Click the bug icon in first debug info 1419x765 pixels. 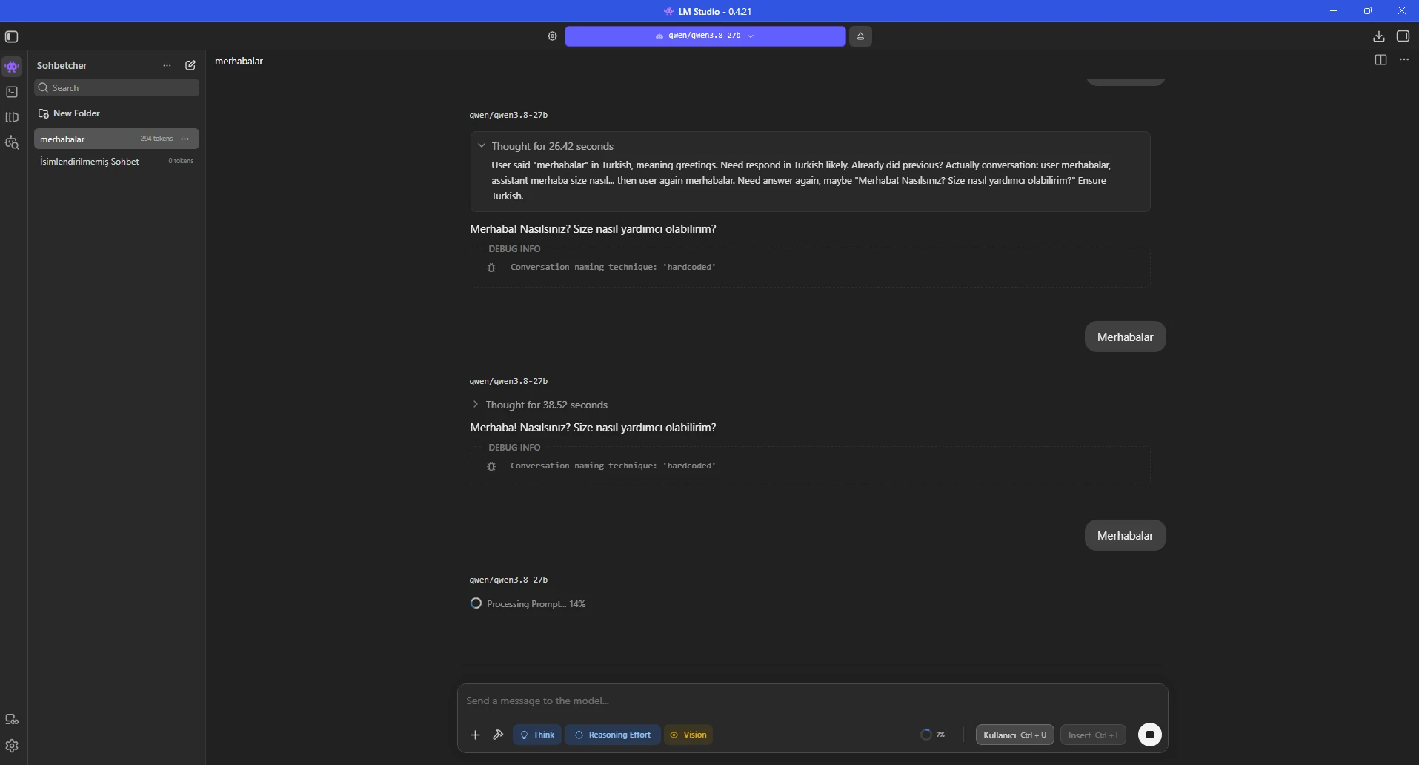point(491,268)
